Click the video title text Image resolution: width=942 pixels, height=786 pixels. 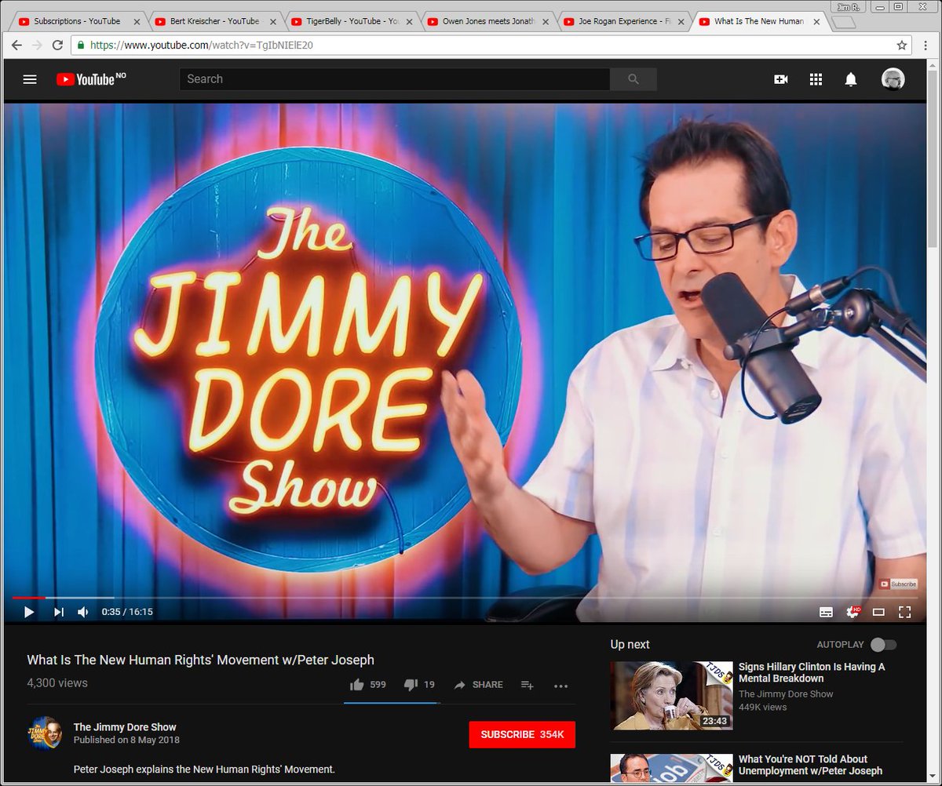[201, 660]
